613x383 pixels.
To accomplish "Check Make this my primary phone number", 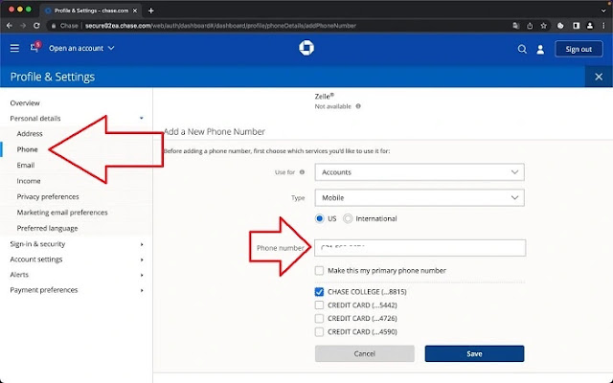I will [319, 270].
